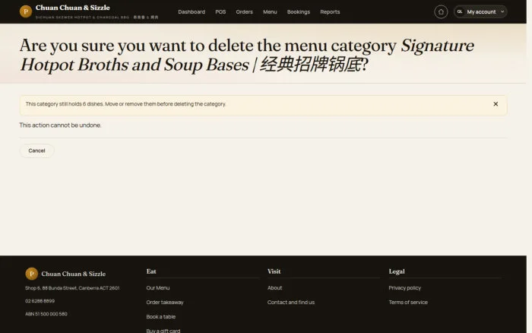Click the Cancel button
Screen dimensions: 532x333
(x=36, y=151)
